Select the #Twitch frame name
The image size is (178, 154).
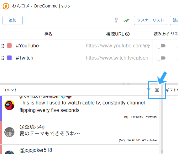tap(24, 58)
